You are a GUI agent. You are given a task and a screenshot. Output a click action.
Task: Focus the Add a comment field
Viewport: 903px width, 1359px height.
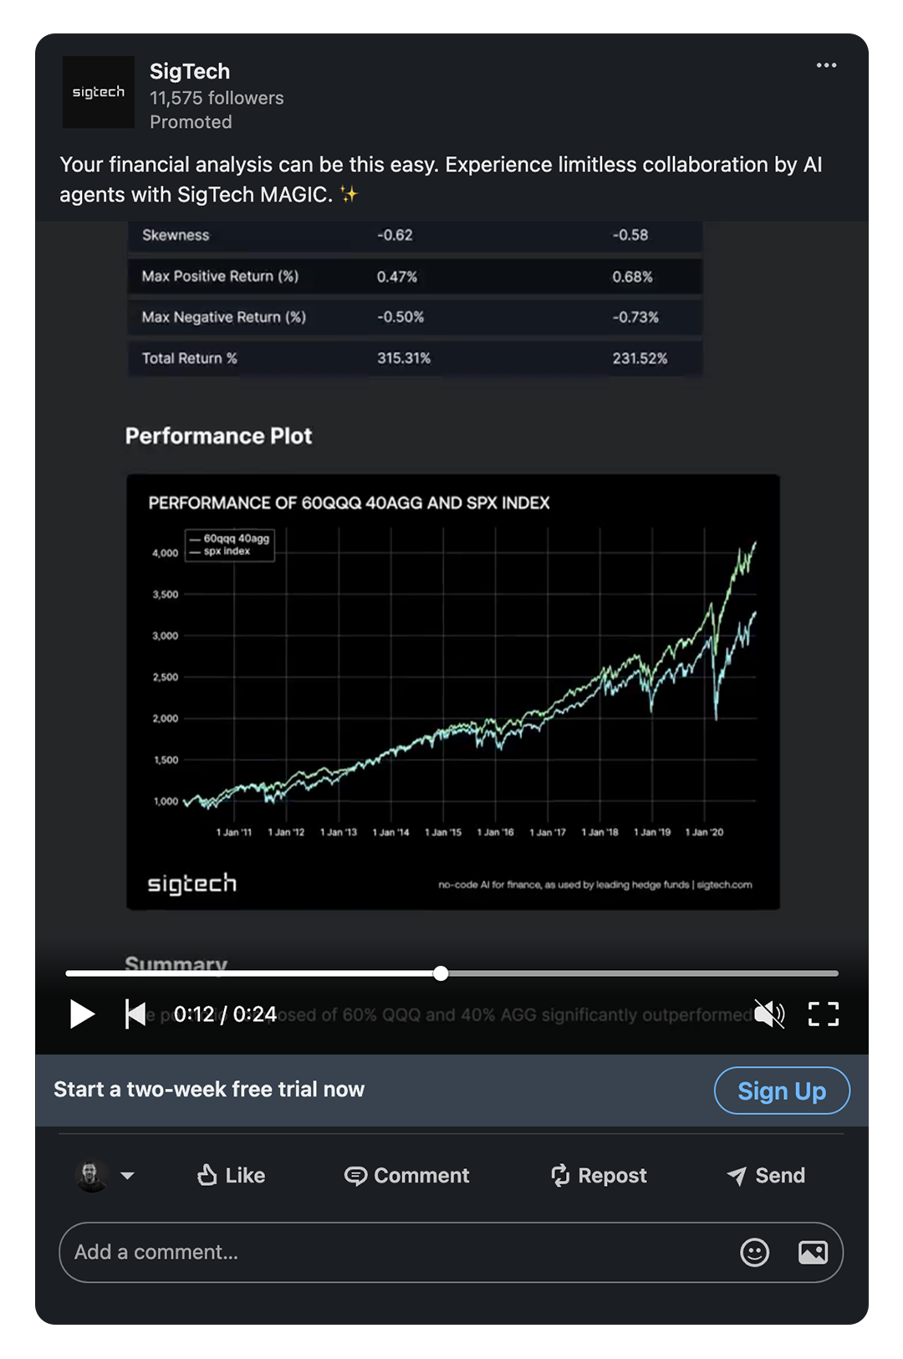[451, 1252]
